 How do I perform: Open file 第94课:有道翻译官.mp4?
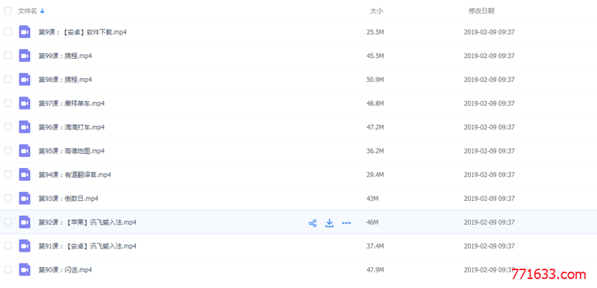click(x=75, y=175)
